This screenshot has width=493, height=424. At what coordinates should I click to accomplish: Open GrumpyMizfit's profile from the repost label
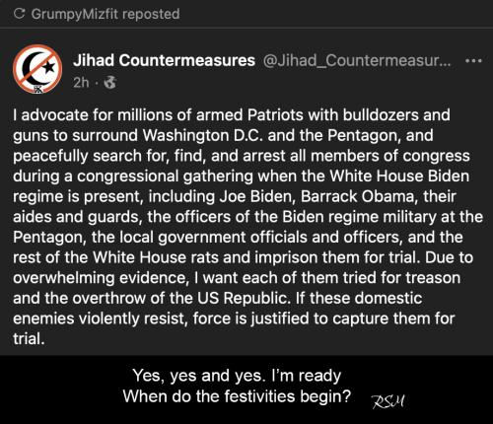tap(75, 14)
